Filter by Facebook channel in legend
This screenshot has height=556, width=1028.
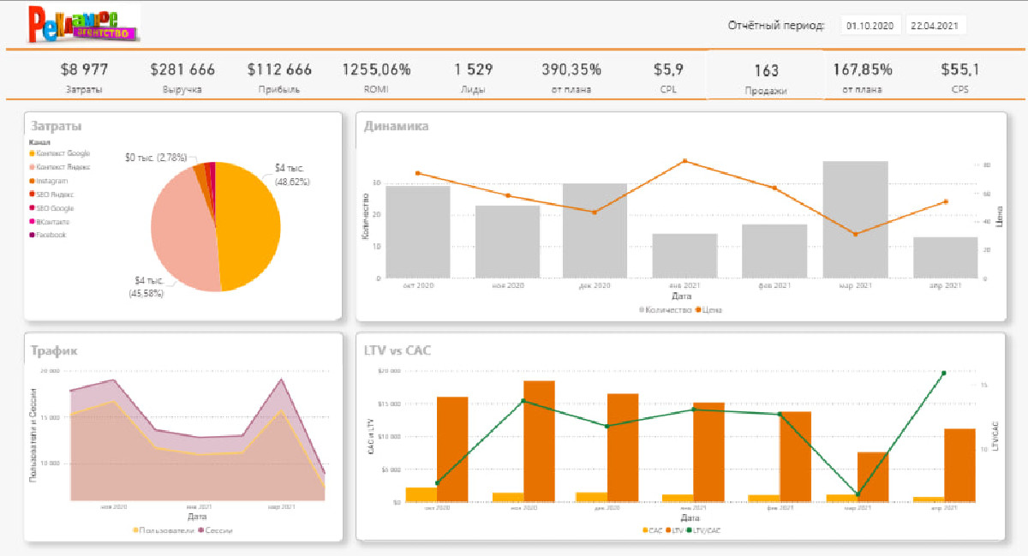pos(47,235)
